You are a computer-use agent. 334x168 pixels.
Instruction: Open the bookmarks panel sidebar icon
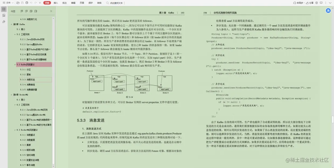pyautogui.click(x=4, y=9)
